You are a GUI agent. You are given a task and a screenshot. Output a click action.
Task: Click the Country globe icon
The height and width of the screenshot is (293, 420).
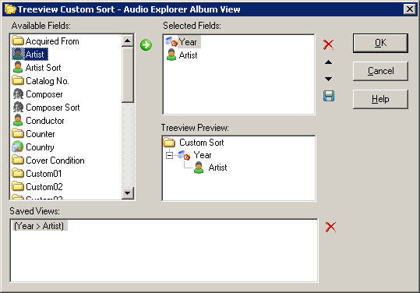pos(18,146)
